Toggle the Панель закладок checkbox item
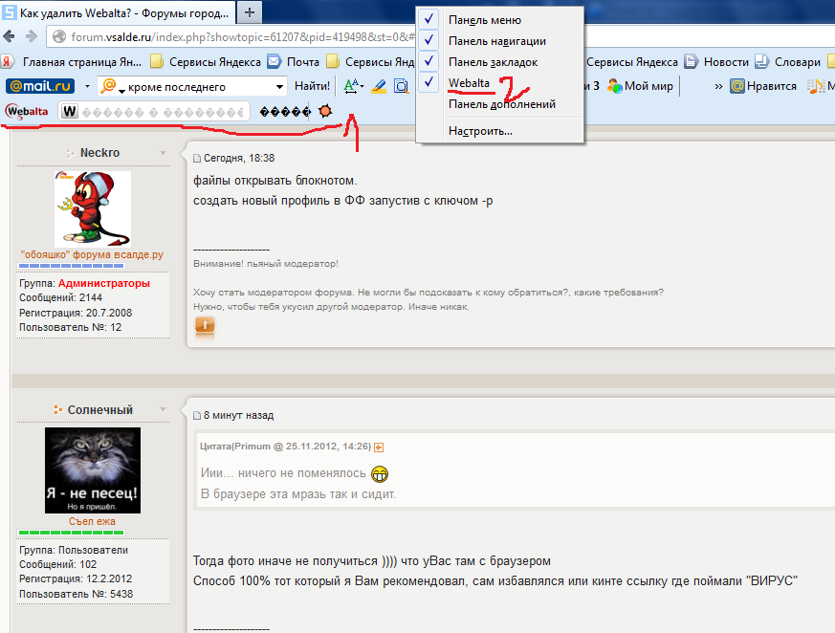 [x=493, y=62]
